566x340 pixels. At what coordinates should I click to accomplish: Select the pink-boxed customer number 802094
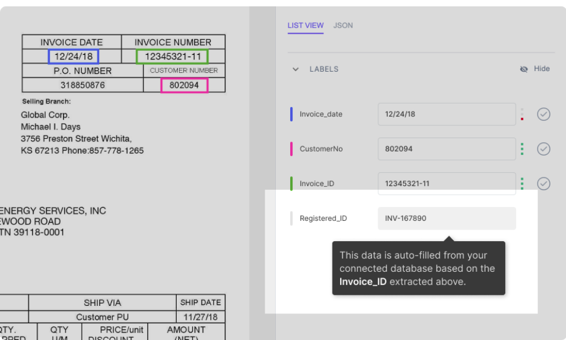click(184, 85)
